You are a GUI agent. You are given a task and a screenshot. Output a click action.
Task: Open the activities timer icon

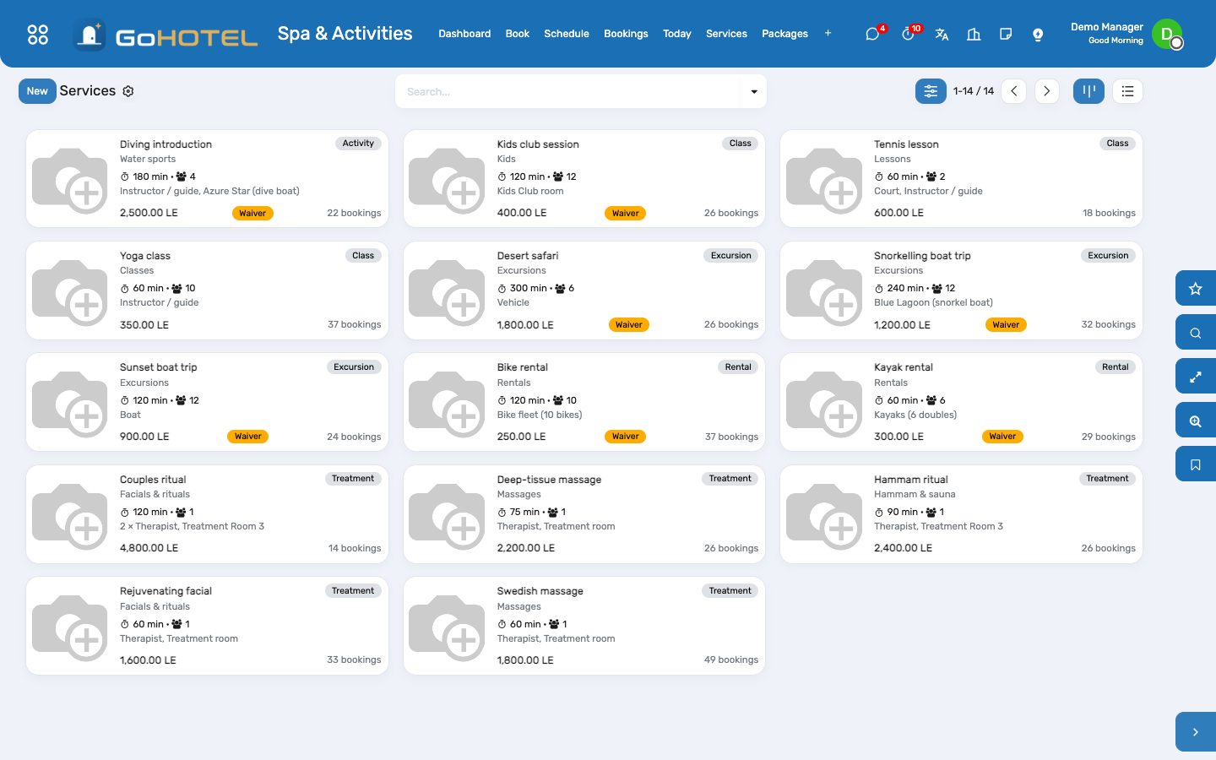click(908, 34)
